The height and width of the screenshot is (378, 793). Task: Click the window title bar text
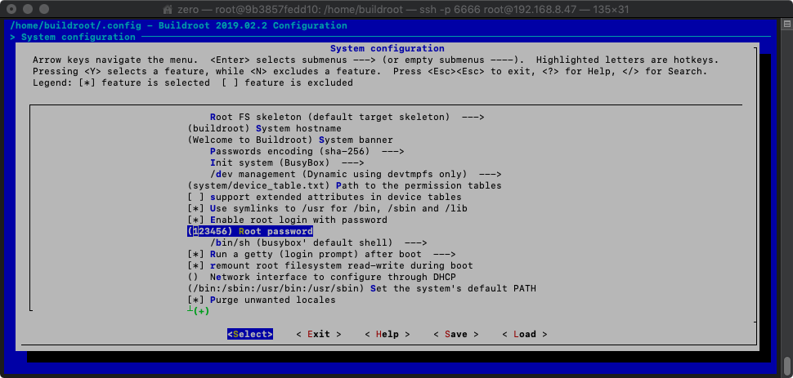(x=402, y=9)
